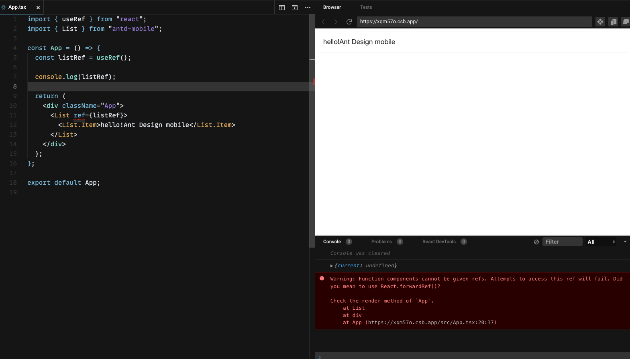Viewport: 630px width, 359px height.
Task: Open the All log level dropdown
Action: click(601, 242)
